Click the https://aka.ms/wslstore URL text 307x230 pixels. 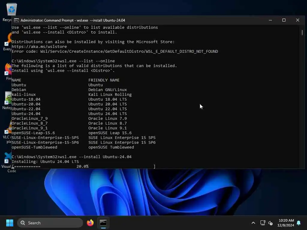pos(39,46)
